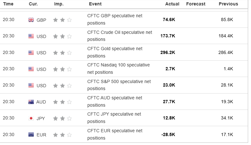Click US flag in Nasdaq 100 row
This screenshot has height=145, width=251.
[31, 69]
